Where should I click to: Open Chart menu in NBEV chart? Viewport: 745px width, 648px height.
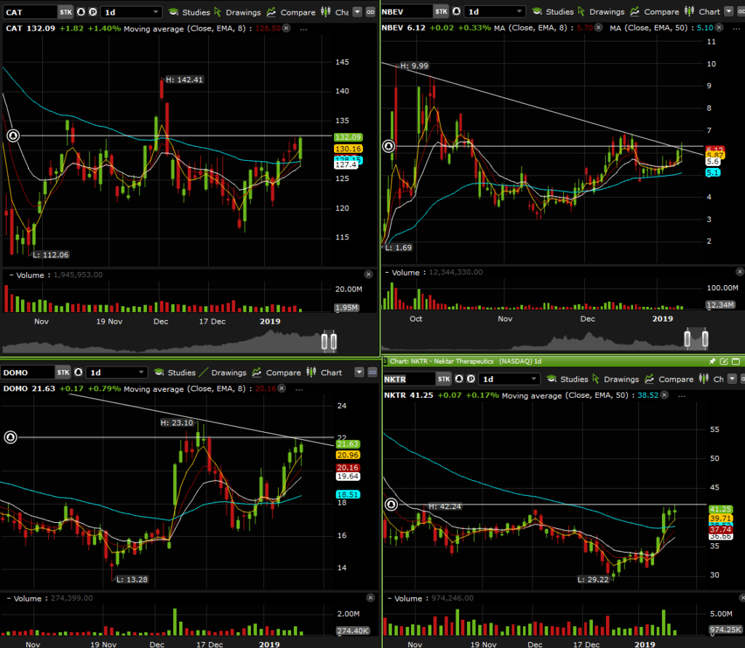coord(703,12)
